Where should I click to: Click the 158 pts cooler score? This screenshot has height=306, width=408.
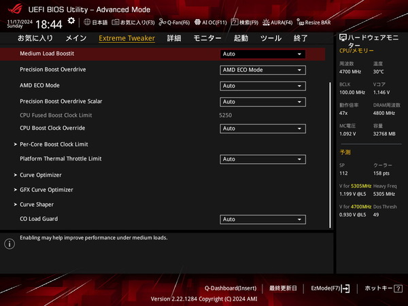pos(381,173)
